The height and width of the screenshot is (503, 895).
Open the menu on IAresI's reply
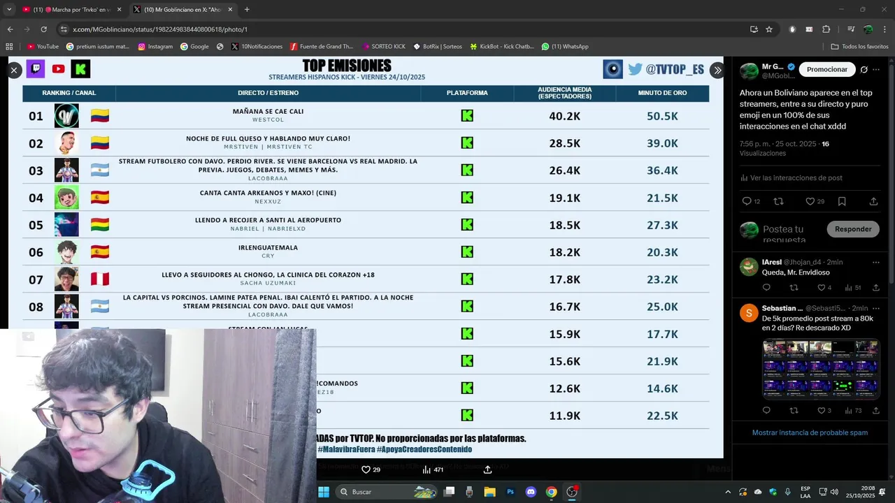pyautogui.click(x=876, y=262)
